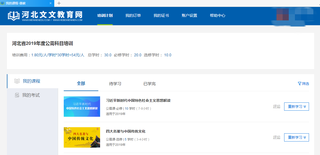This screenshot has height=155, width=320.
Task: Open the blue 习近平新时代 course thumbnail
Action: pyautogui.click(x=82, y=107)
